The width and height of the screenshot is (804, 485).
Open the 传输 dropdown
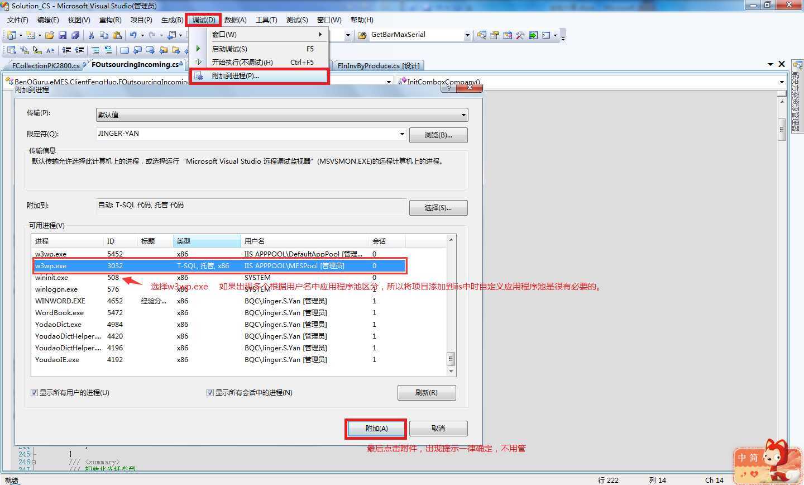coord(282,115)
